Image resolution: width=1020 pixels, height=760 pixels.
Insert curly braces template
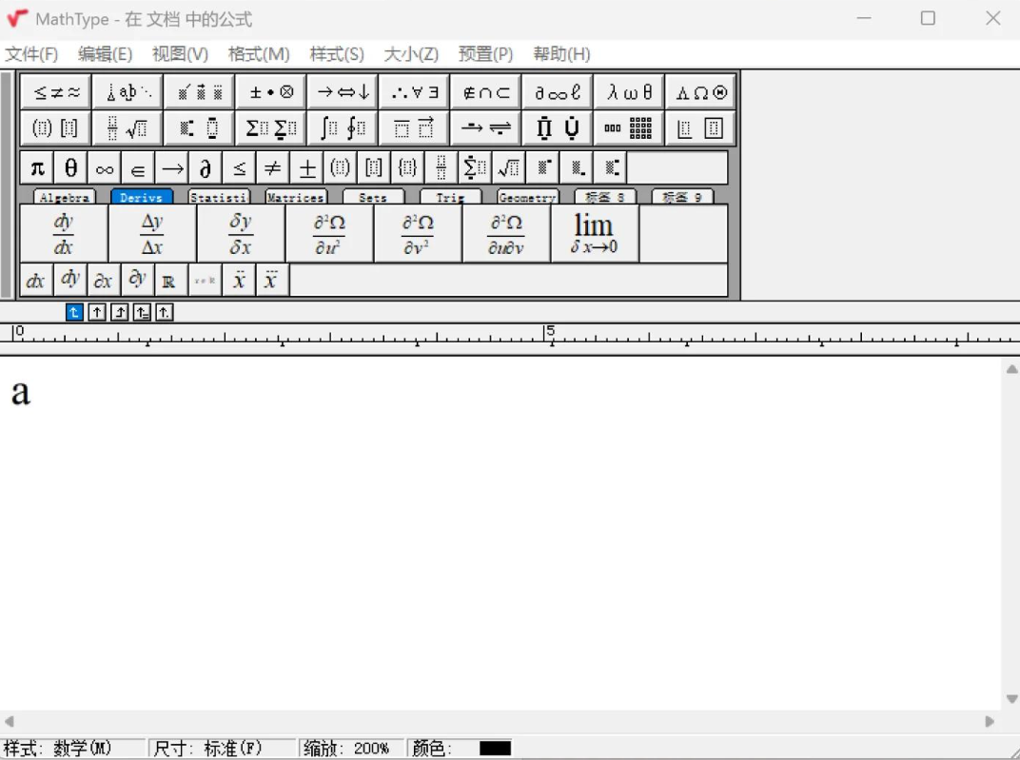coord(408,168)
